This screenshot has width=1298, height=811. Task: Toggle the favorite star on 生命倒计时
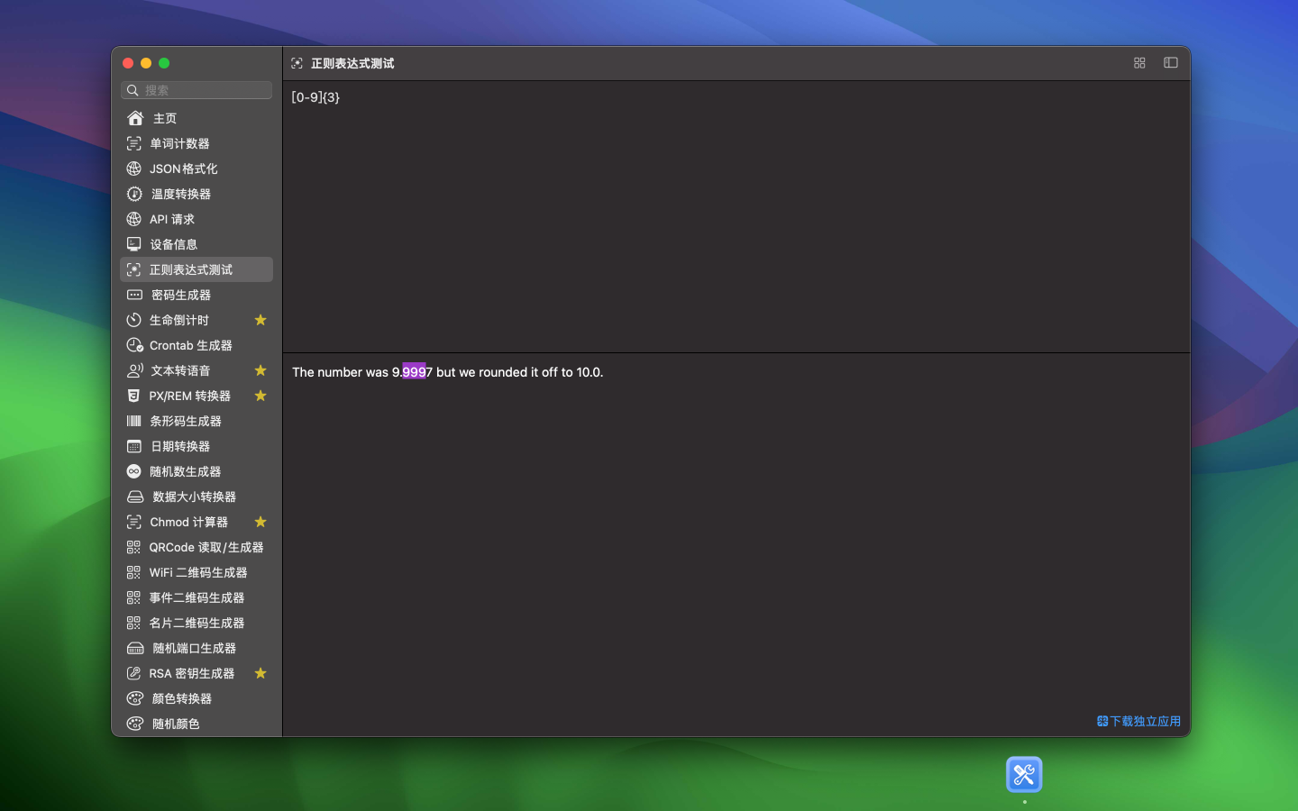coord(261,320)
